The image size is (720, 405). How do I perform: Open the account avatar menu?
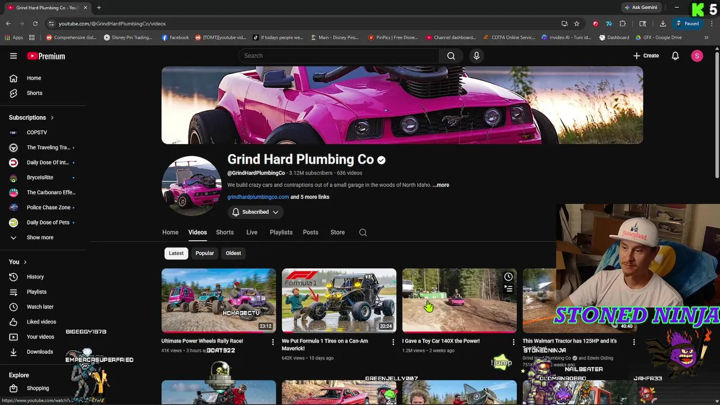[697, 56]
